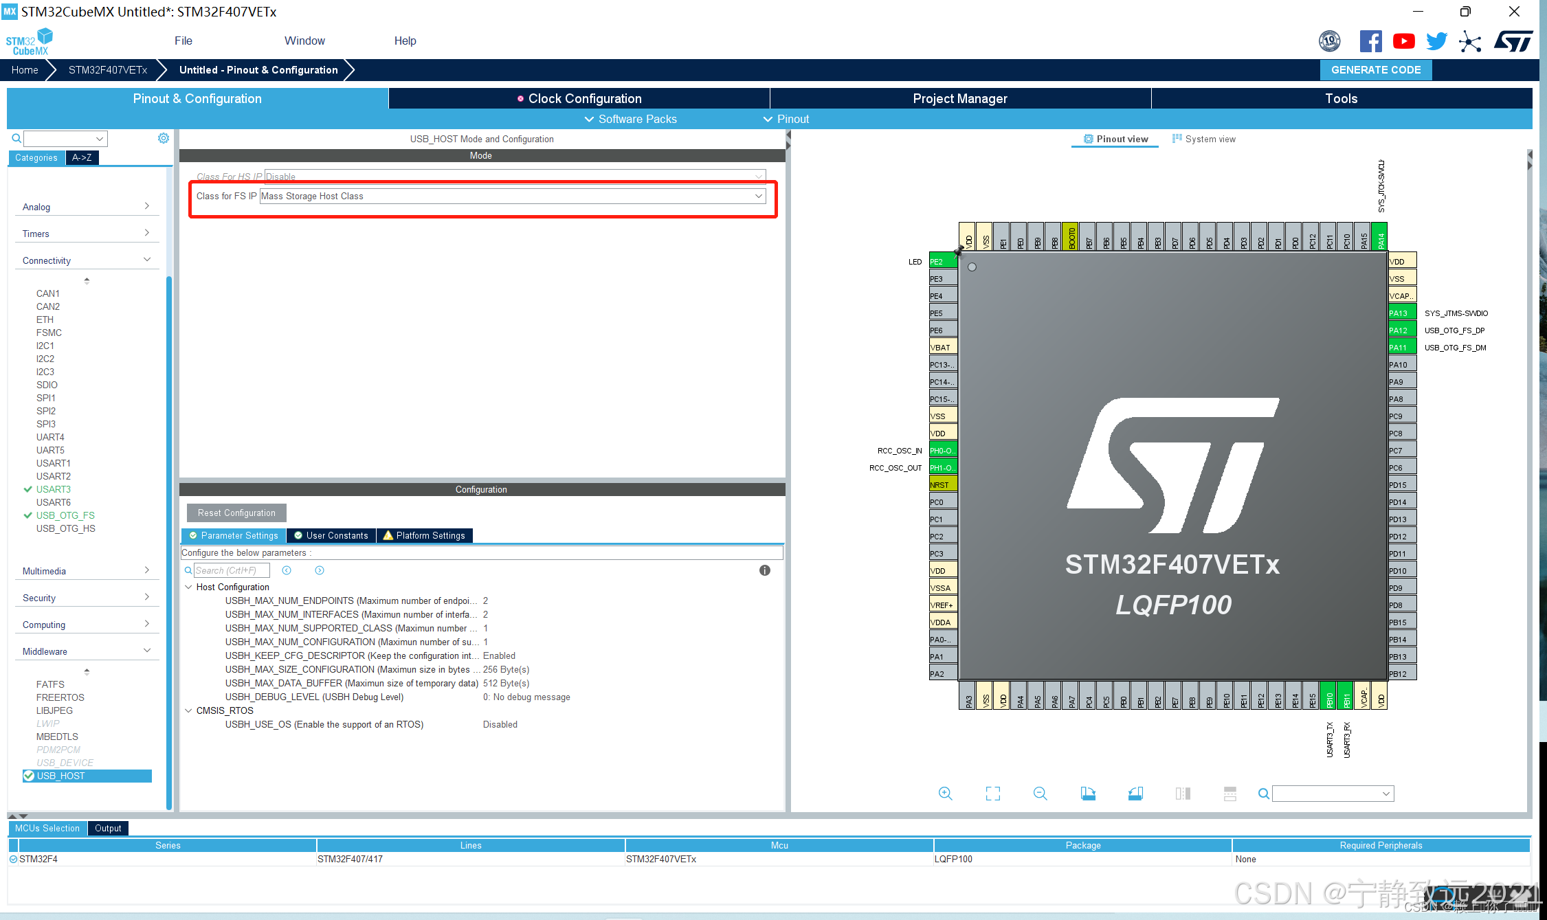This screenshot has width=1547, height=920.
Task: Click the parameter search input field
Action: coord(232,570)
